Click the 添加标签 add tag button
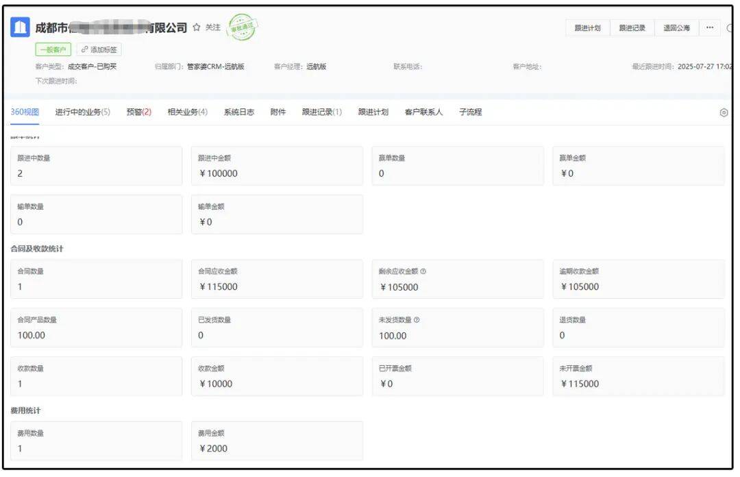 [99, 49]
